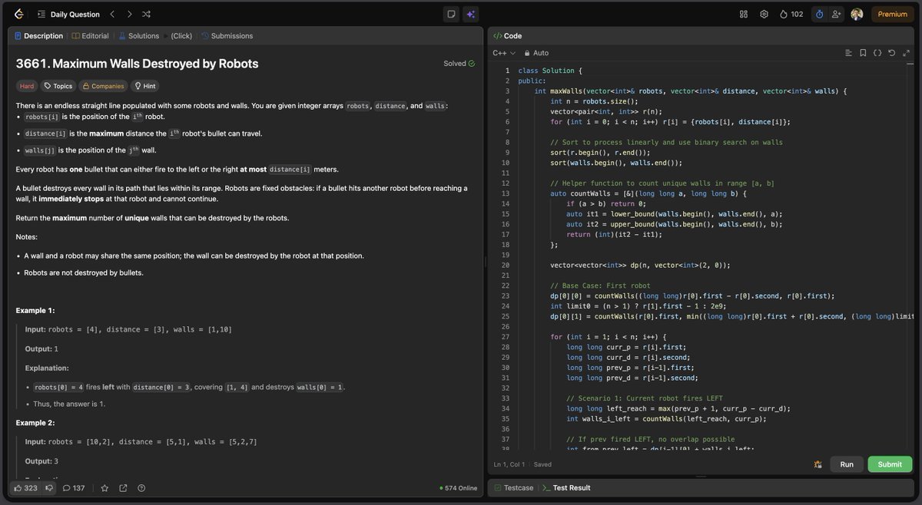Viewport: 922px width, 505px height.
Task: Click the problem title '3661. Maximum Walls Destroyed by Robots'
Action: coord(138,64)
